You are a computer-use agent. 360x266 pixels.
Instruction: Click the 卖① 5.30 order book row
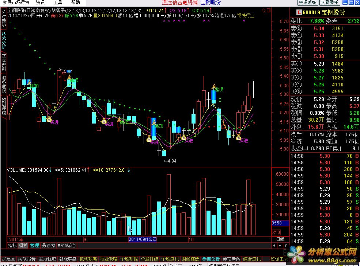click(325, 56)
